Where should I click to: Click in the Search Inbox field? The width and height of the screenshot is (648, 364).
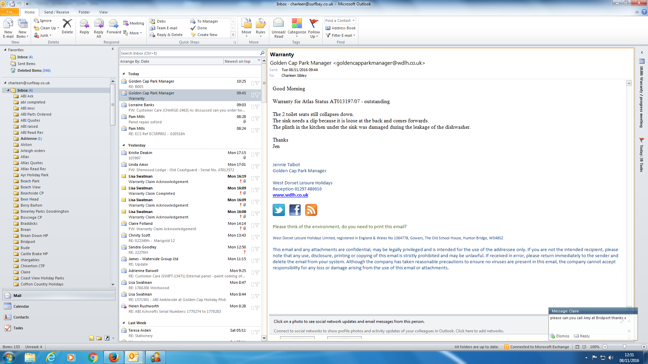point(189,53)
